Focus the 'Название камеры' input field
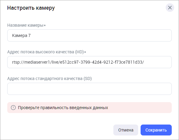 pyautogui.click(x=89, y=35)
